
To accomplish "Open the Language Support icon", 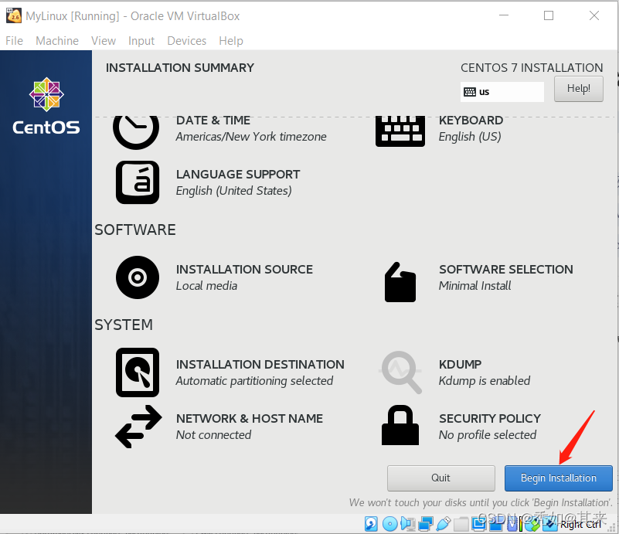I will coord(138,182).
